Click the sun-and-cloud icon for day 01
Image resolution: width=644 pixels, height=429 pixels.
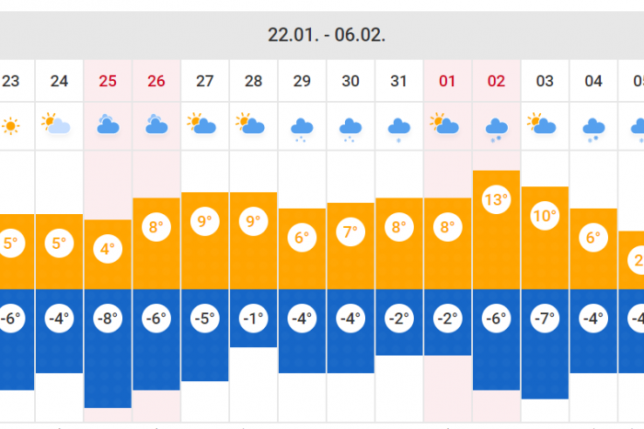[447, 125]
